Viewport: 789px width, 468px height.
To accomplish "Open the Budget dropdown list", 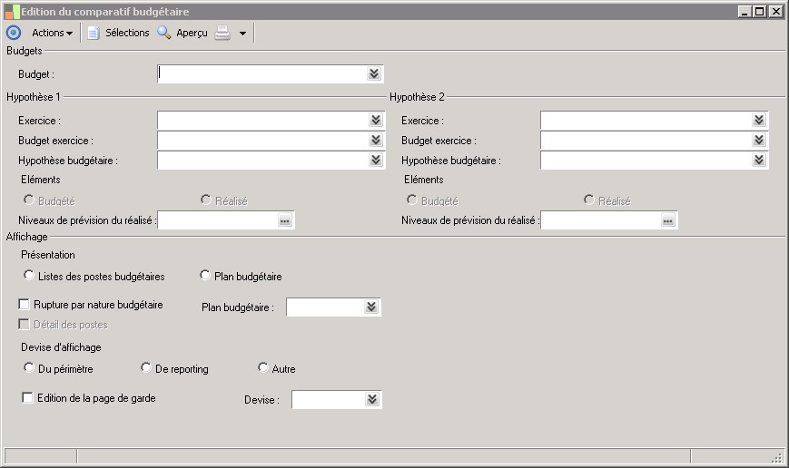I will 374,73.
